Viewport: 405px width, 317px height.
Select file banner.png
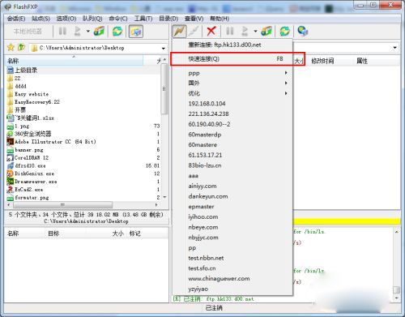[x=83, y=150]
